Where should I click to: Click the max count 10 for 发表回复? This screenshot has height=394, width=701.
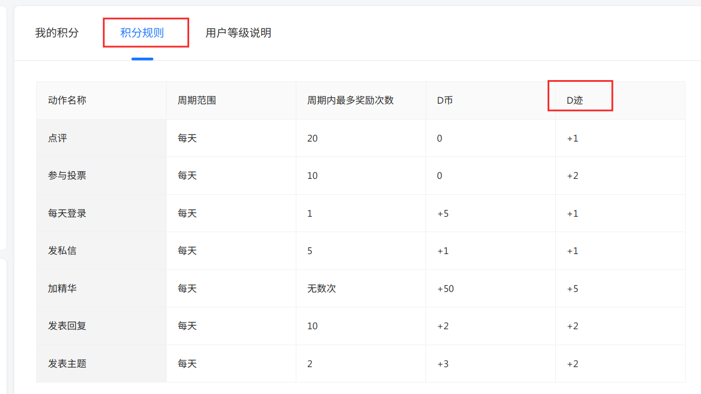click(x=312, y=326)
